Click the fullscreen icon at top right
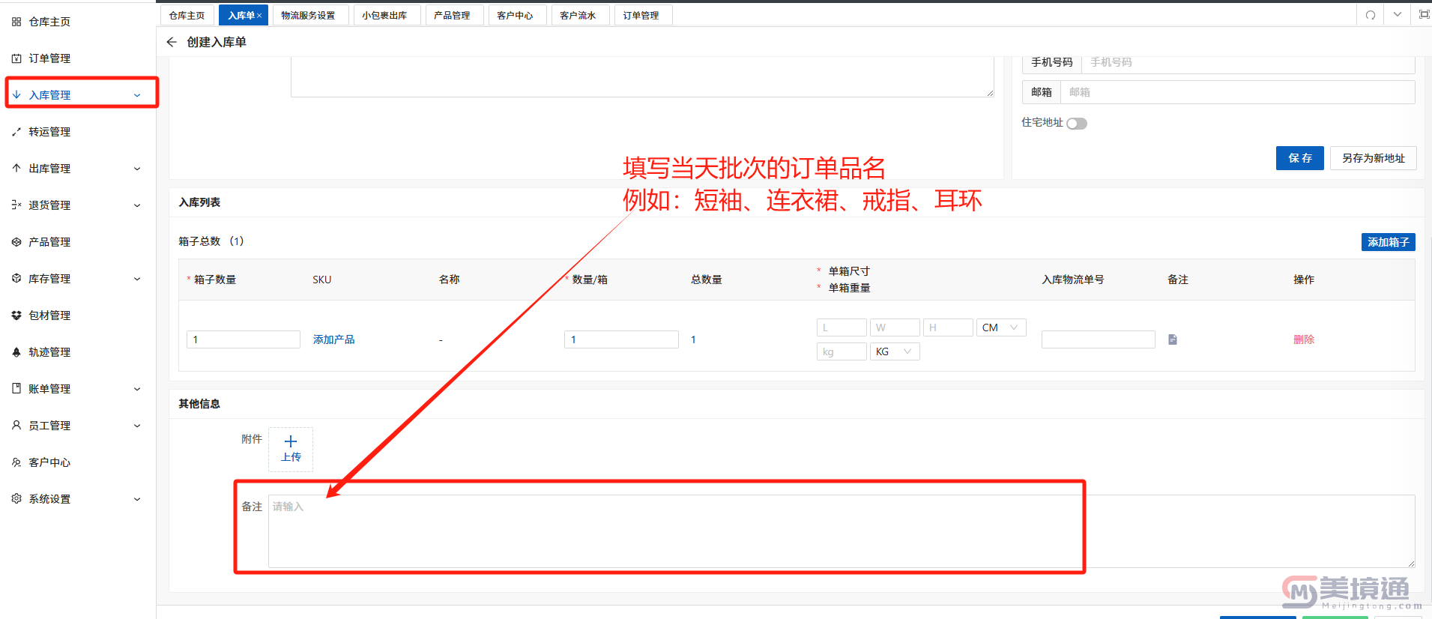1432x619 pixels. (1424, 15)
